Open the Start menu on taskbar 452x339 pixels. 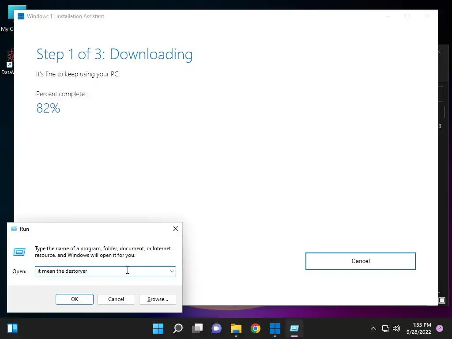point(158,328)
